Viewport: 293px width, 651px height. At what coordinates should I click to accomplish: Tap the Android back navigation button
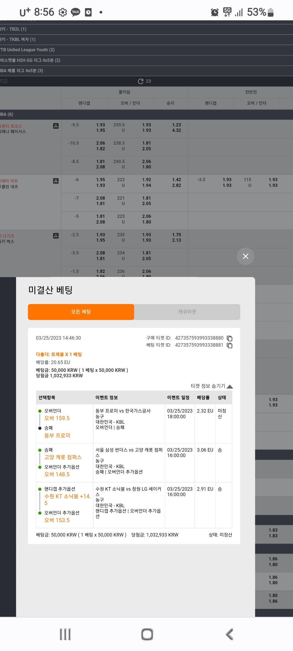pyautogui.click(x=230, y=634)
